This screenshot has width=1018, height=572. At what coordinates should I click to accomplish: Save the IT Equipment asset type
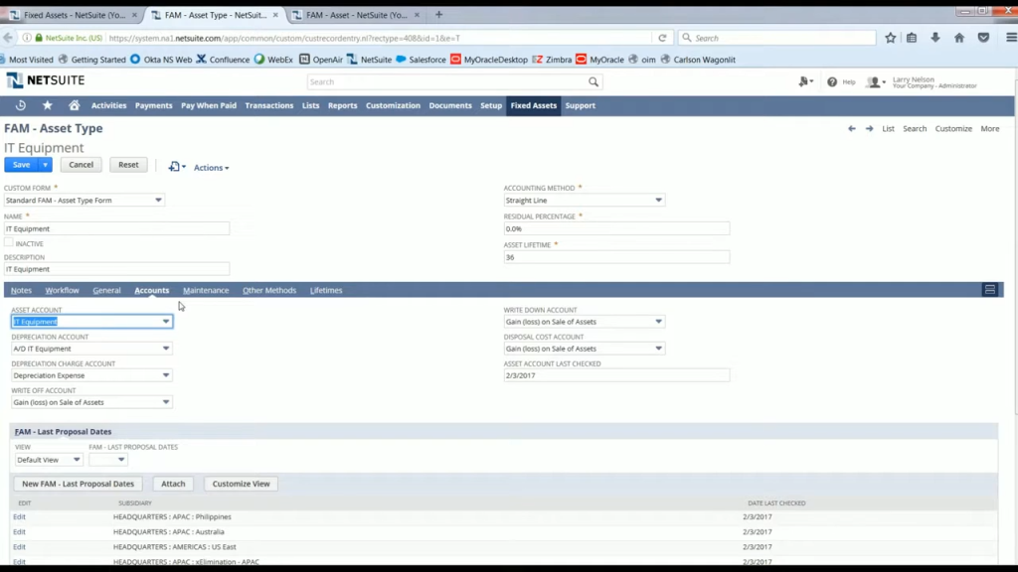coord(21,164)
